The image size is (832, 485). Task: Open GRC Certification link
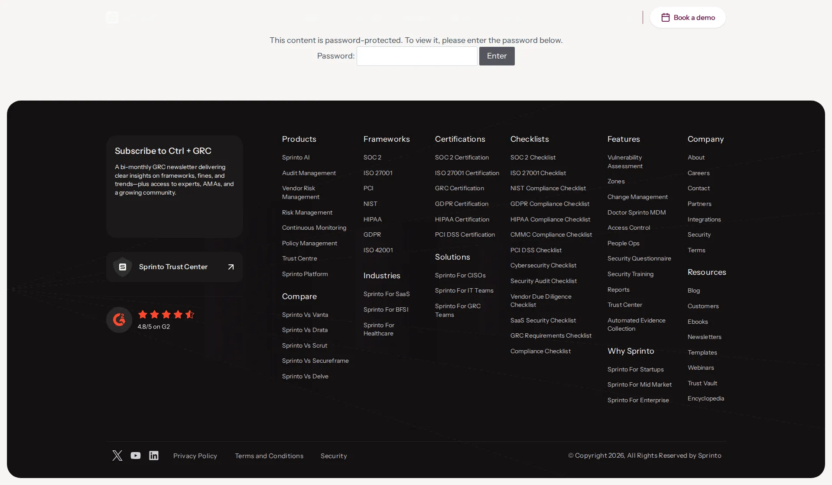coord(459,188)
